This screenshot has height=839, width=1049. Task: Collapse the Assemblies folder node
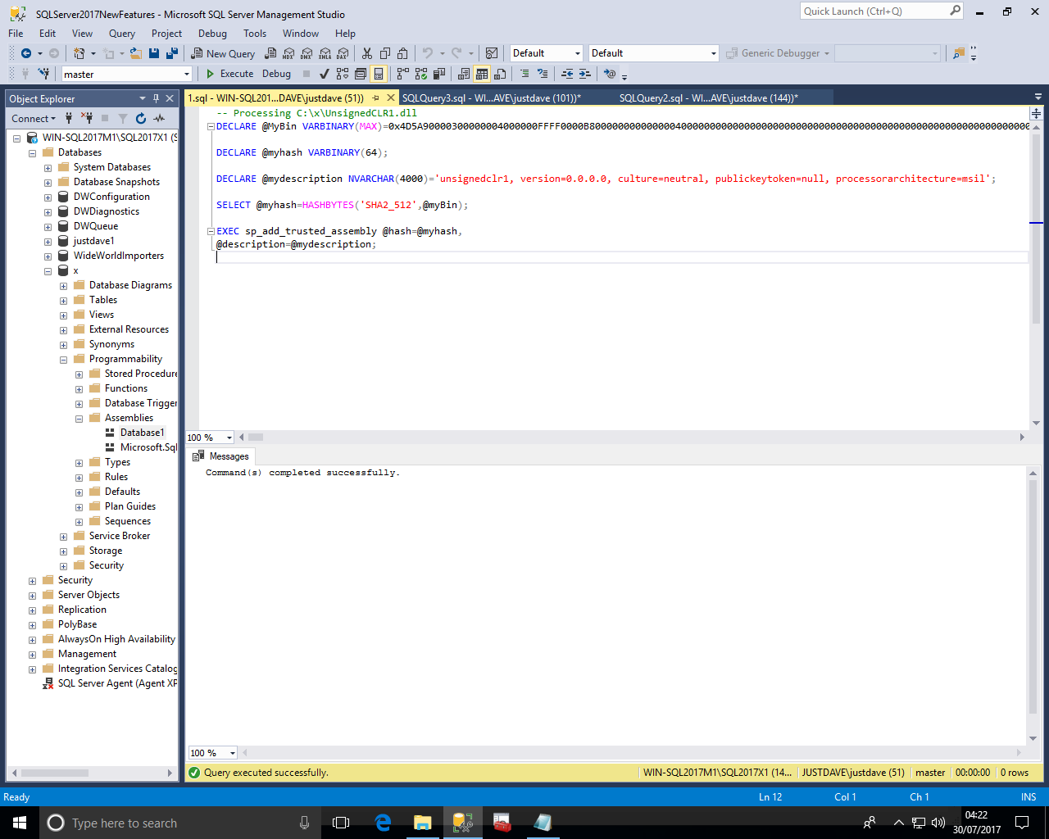tap(79, 419)
